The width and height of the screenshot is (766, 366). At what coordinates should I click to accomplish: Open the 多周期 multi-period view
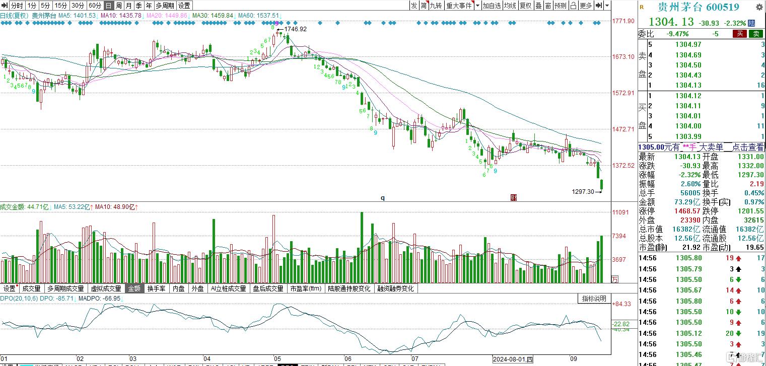(x=165, y=6)
